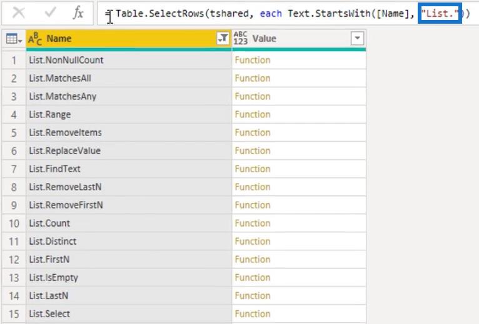The image size is (479, 324).
Task: Click the List.MatchesAll cell
Action: tap(129, 79)
